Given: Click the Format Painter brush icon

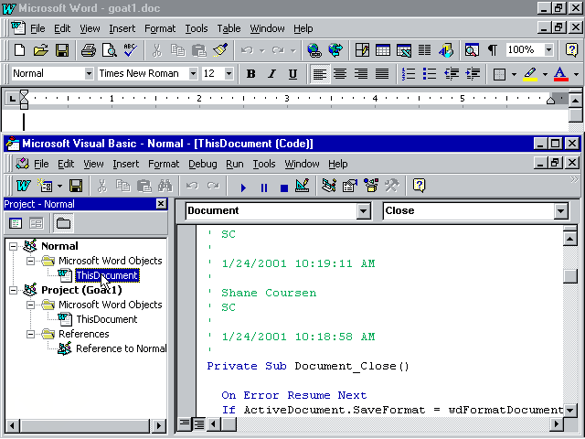Looking at the screenshot, I should pos(220,50).
